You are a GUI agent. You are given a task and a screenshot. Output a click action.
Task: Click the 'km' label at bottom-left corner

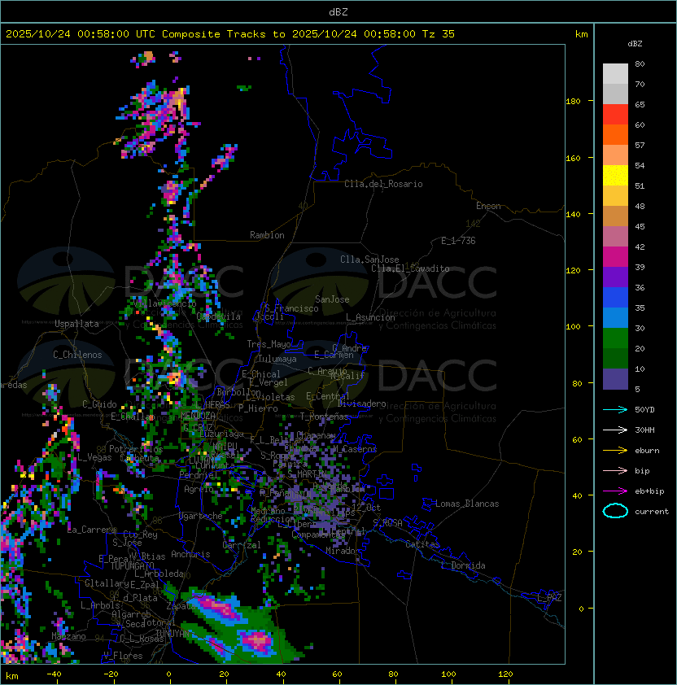[x=12, y=676]
